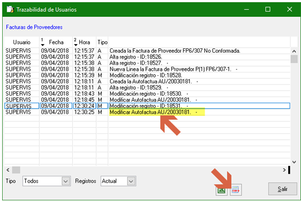Select row 'Creada la Autofactua AU/20030181.'
301x202 pixels.
point(147,81)
